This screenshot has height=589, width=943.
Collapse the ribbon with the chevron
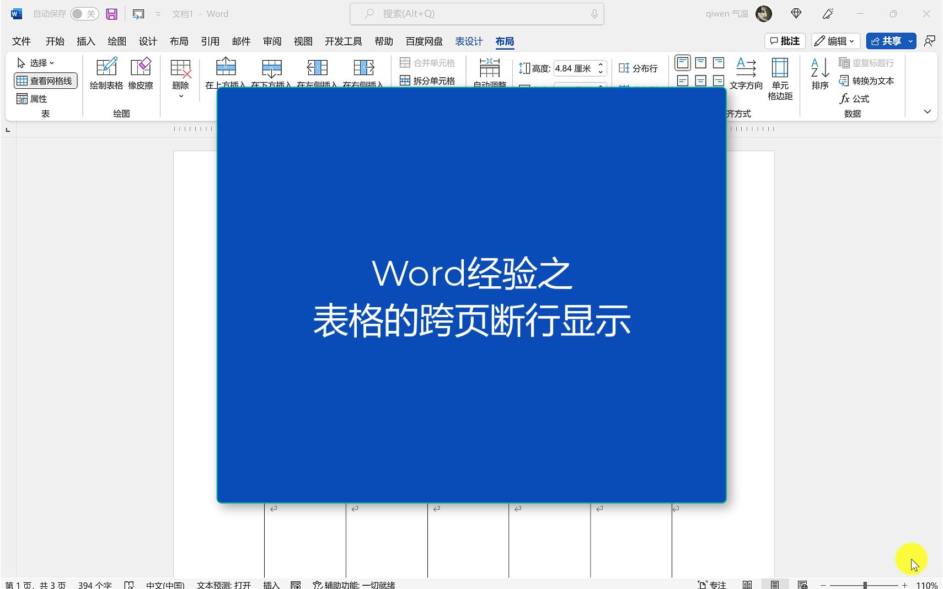pyautogui.click(x=928, y=111)
